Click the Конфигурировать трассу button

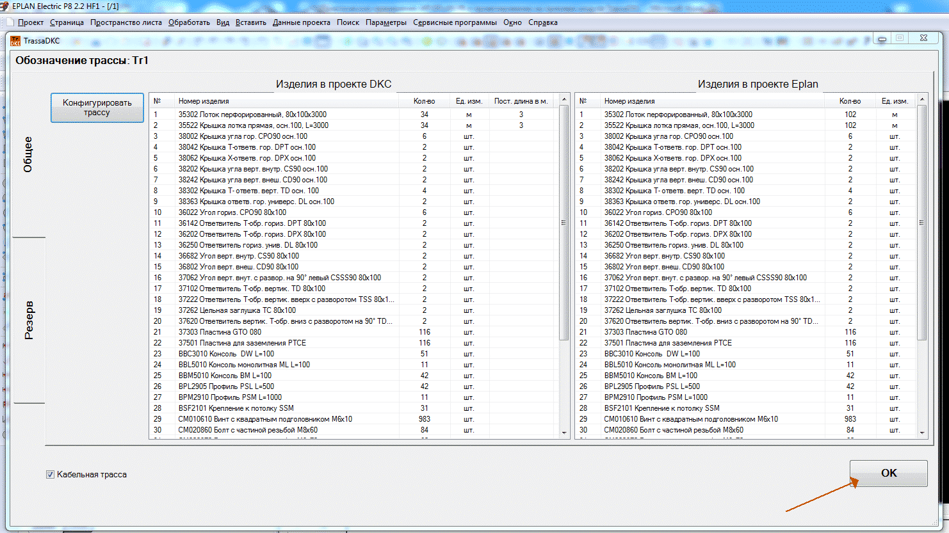[x=97, y=107]
